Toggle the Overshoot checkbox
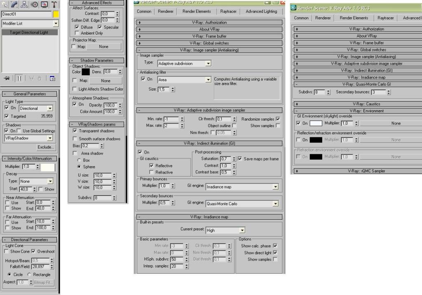Image resolution: width=422 pixels, height=295 pixels. click(33, 251)
